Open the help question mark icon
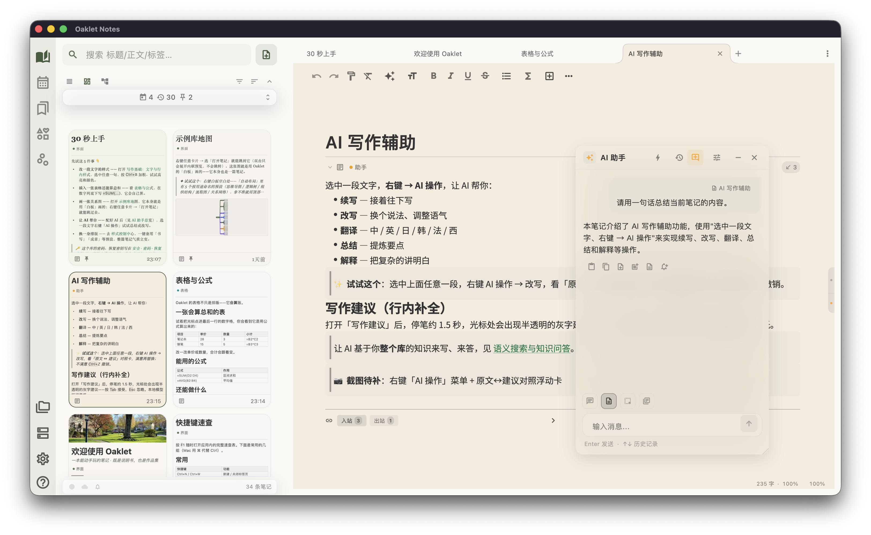Screen dimensions: 871x535 (43, 482)
